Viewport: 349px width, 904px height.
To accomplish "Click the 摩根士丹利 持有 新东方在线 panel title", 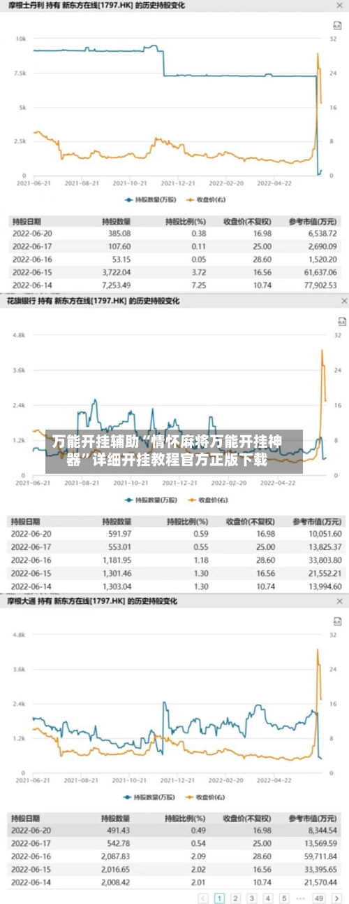I will [98, 5].
